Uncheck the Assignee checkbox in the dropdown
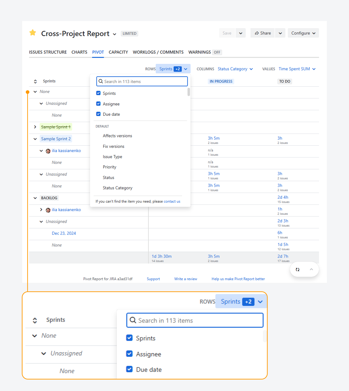Image resolution: width=349 pixels, height=391 pixels. pos(98,104)
